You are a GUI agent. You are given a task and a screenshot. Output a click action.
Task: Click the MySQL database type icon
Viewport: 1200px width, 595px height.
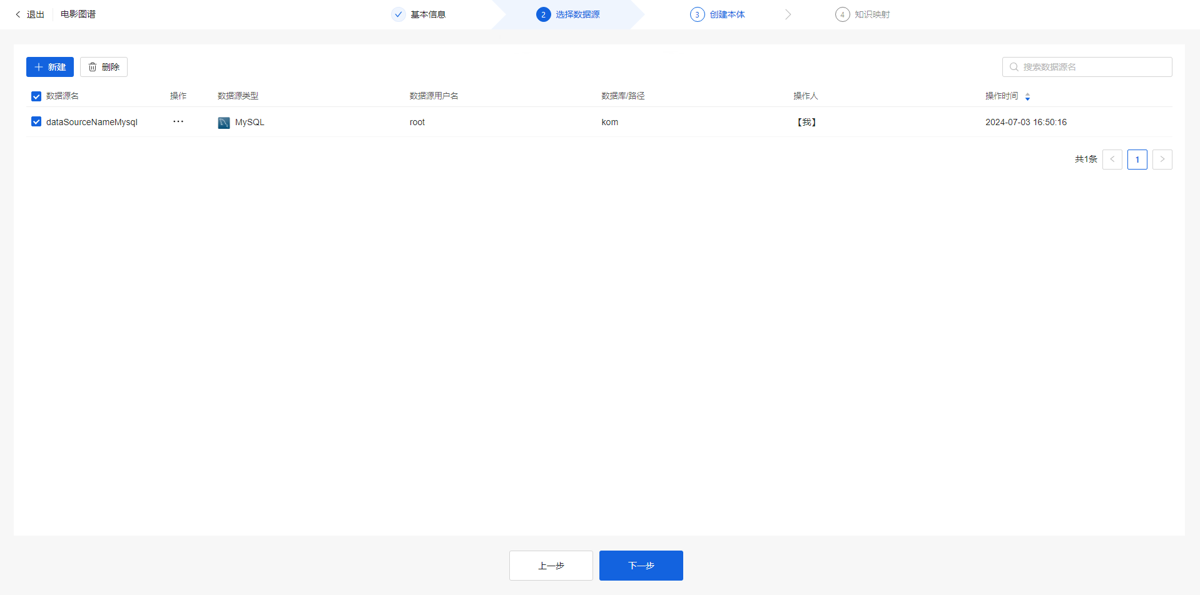pyautogui.click(x=224, y=123)
